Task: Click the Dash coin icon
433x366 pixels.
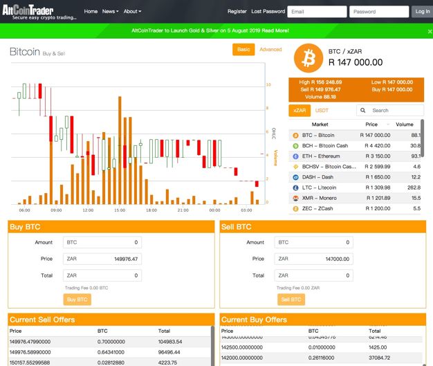Action: click(295, 177)
